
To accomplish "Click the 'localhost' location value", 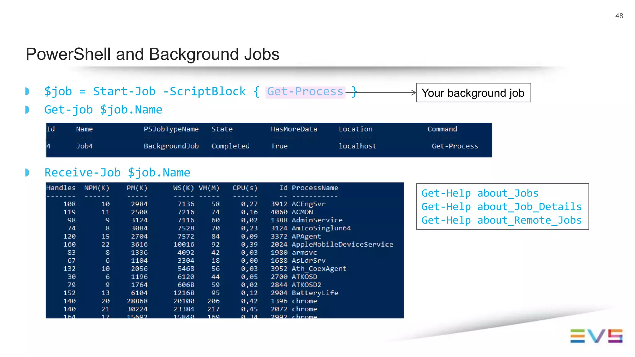I will tap(357, 146).
